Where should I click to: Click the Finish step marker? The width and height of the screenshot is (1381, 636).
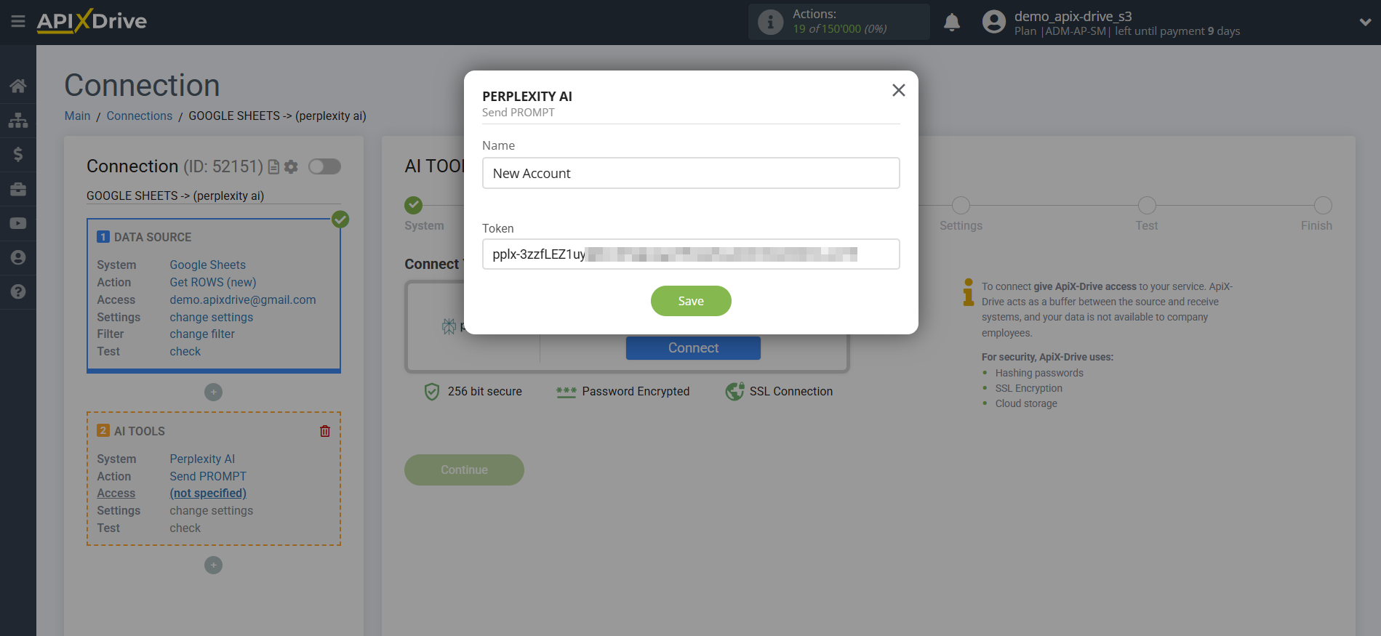point(1323,205)
